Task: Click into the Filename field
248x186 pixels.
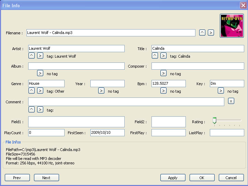Action: pos(111,33)
